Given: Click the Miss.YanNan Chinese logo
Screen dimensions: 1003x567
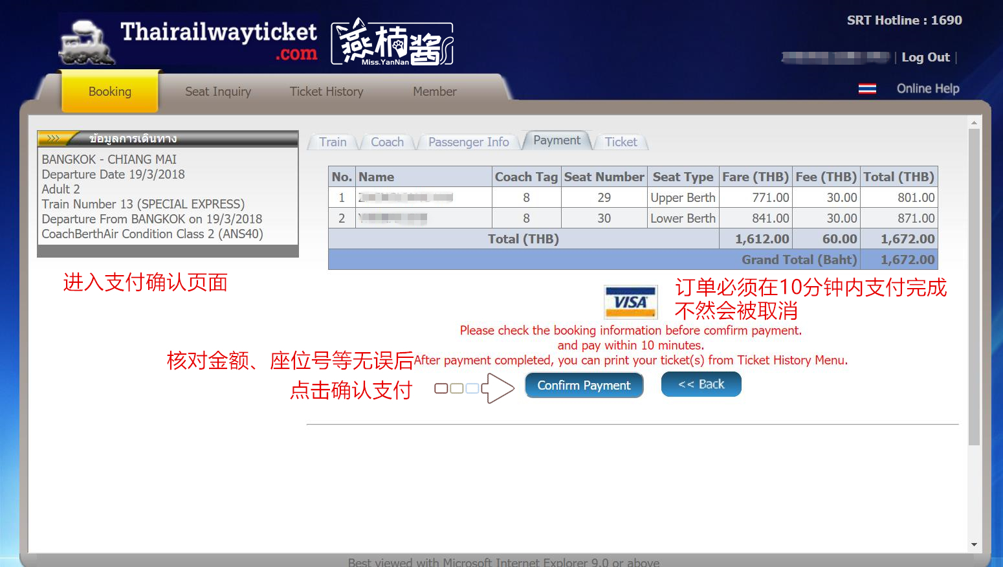Looking at the screenshot, I should tap(392, 43).
